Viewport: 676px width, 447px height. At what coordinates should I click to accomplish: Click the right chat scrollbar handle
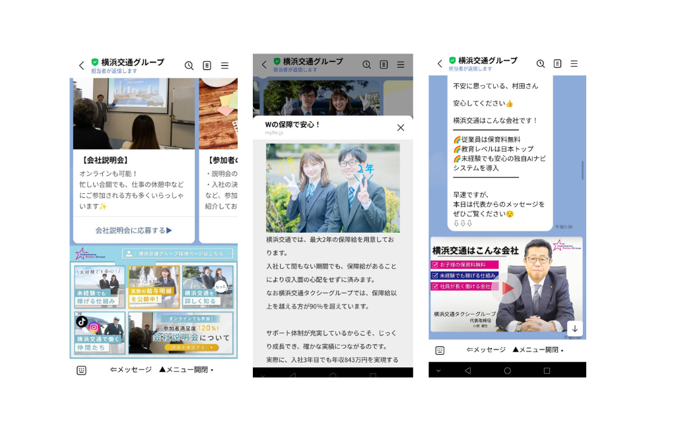pos(582,170)
